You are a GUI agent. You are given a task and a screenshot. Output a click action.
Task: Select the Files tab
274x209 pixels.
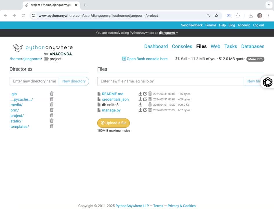[201, 46]
